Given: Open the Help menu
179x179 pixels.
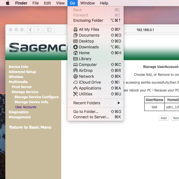Looking at the screenshot, I should click(x=104, y=3).
